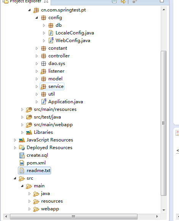The height and width of the screenshot is (221, 179).
Task: Collapse the main folder under src
Action: click(x=22, y=186)
